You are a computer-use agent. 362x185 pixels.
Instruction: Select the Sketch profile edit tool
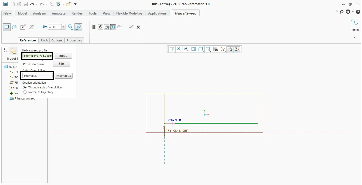coord(23,27)
